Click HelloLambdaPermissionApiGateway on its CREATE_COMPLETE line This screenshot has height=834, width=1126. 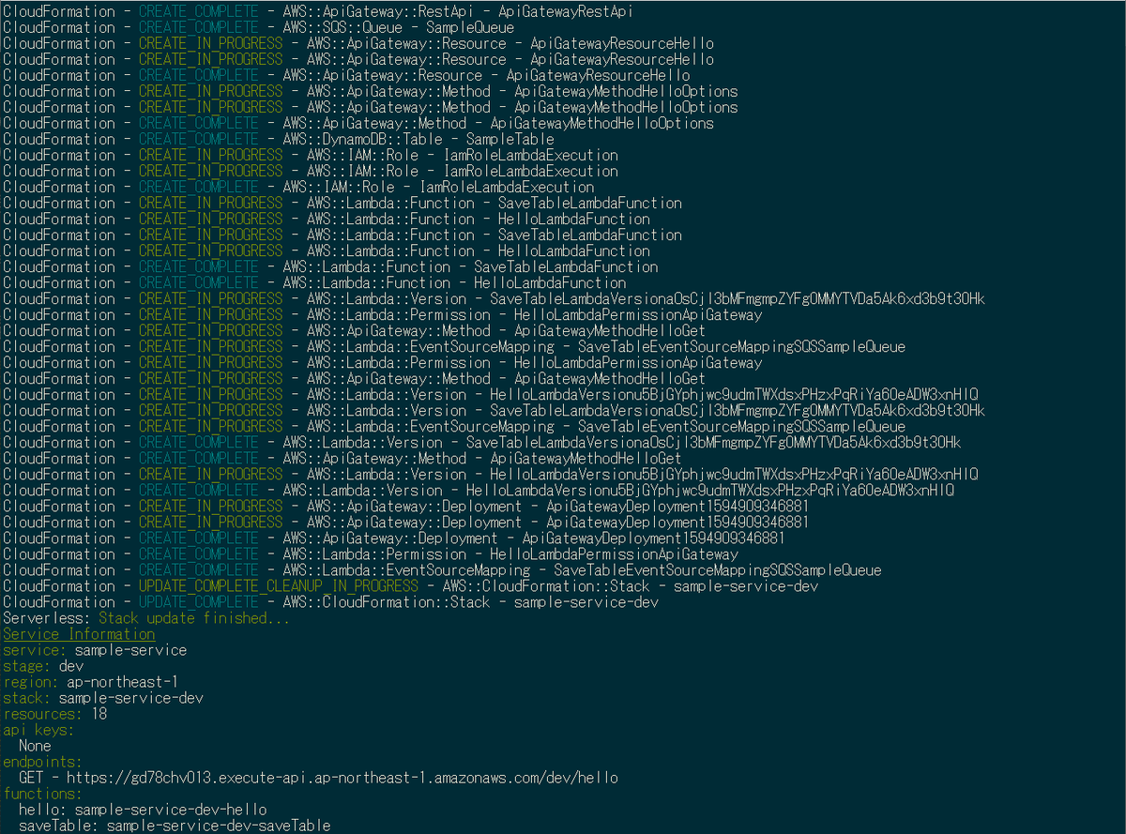614,553
